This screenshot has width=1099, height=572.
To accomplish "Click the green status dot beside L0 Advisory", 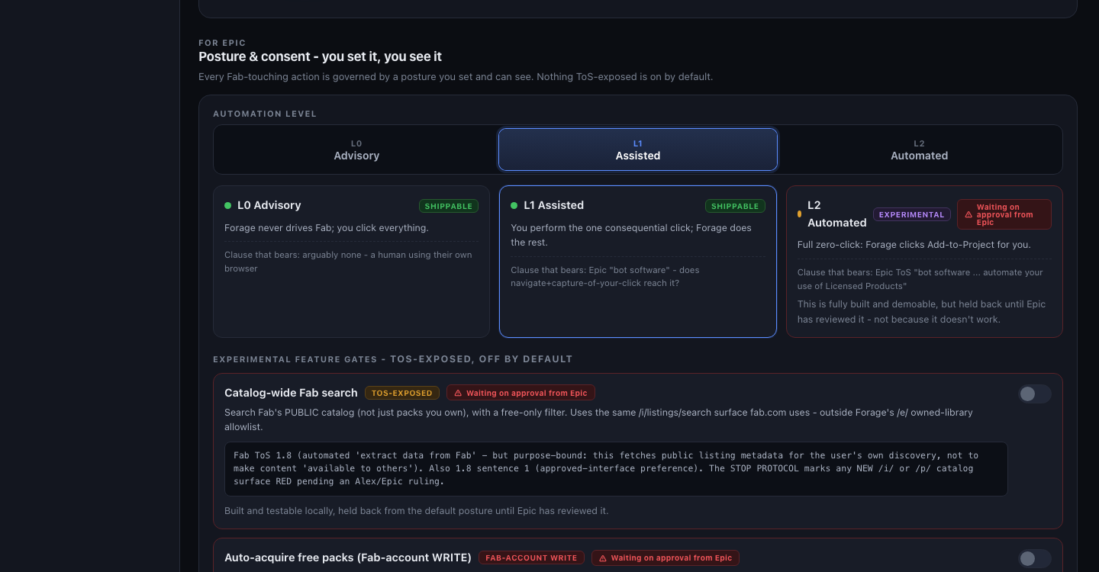I will tap(227, 206).
